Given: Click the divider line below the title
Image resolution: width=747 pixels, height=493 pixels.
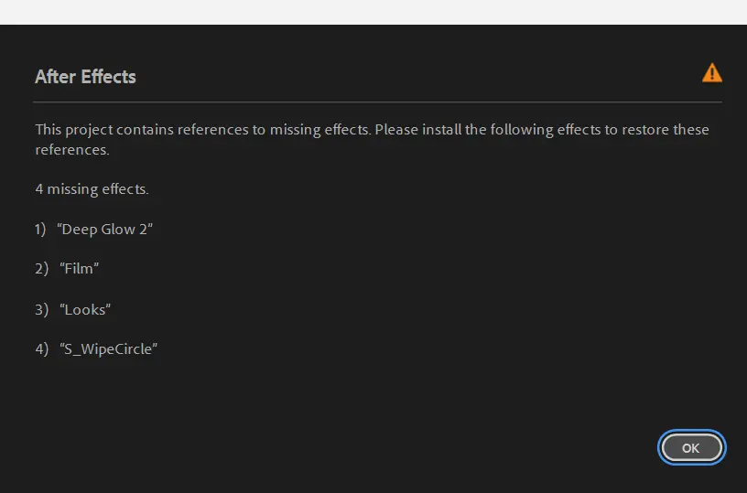Looking at the screenshot, I should (x=377, y=102).
